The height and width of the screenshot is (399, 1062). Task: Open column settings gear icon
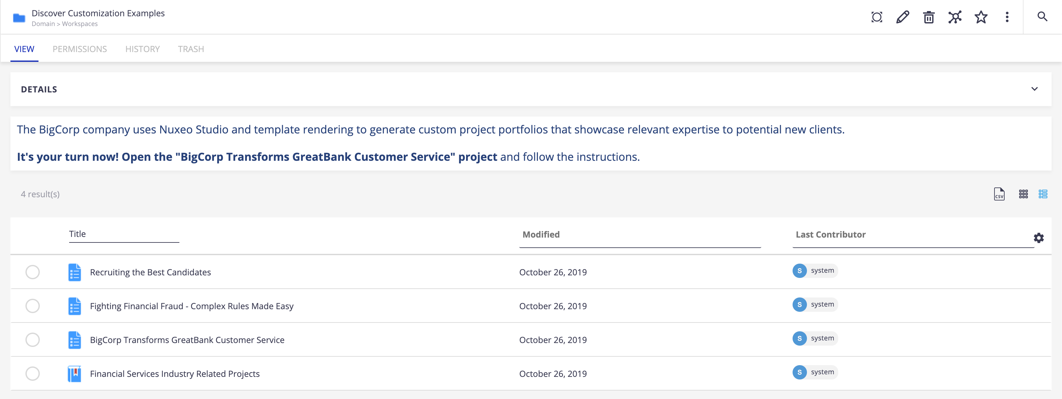coord(1039,238)
